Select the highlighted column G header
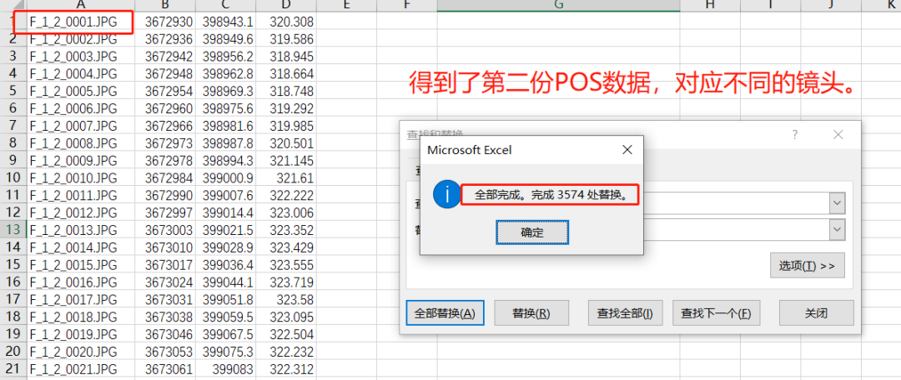The image size is (901, 380). coord(558,5)
